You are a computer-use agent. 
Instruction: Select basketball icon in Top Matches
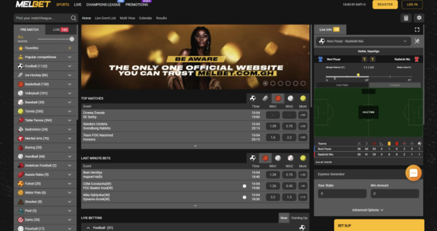coord(278,98)
